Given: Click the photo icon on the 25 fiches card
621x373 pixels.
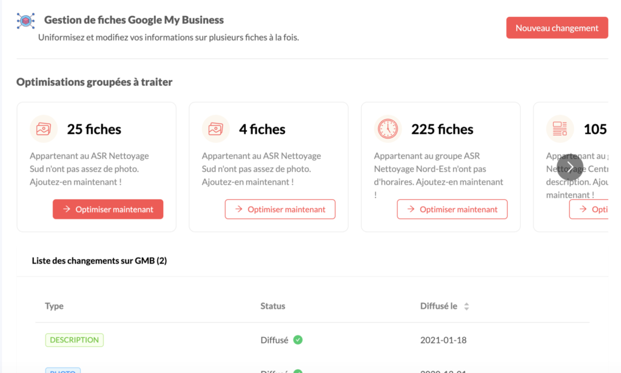Looking at the screenshot, I should 44,129.
